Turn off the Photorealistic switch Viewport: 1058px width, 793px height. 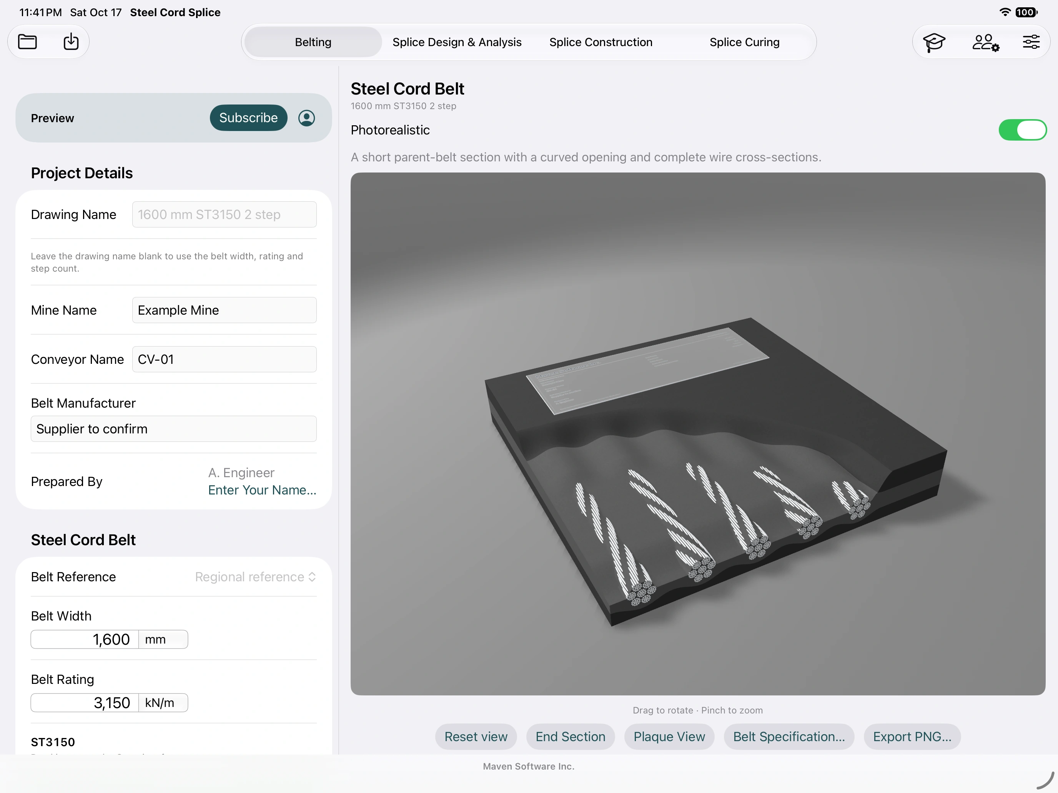[1022, 130]
